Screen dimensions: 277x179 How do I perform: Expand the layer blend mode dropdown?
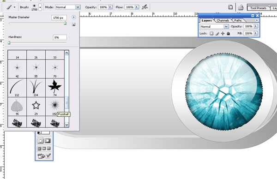[214, 26]
